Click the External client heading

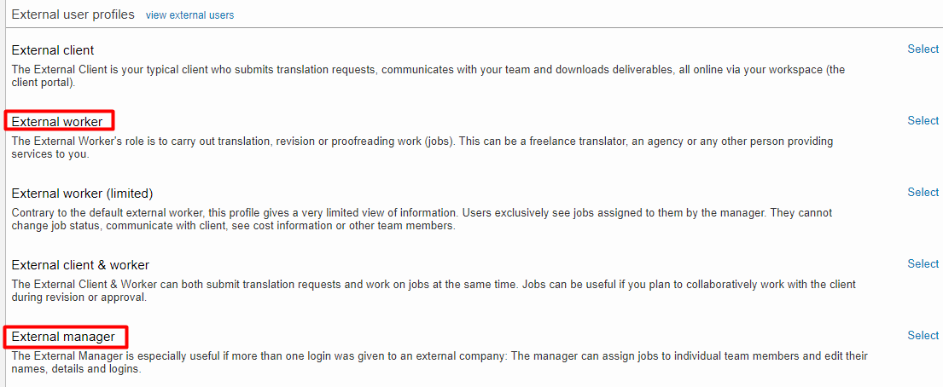tap(53, 50)
